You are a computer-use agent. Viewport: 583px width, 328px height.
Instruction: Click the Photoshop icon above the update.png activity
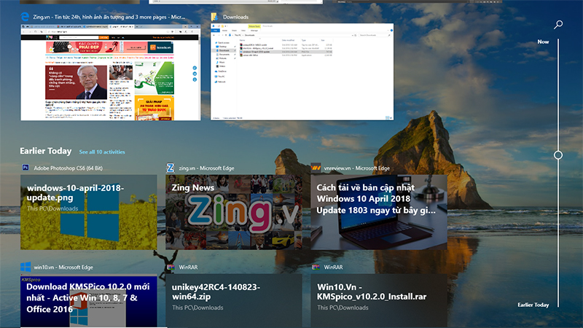coord(26,168)
